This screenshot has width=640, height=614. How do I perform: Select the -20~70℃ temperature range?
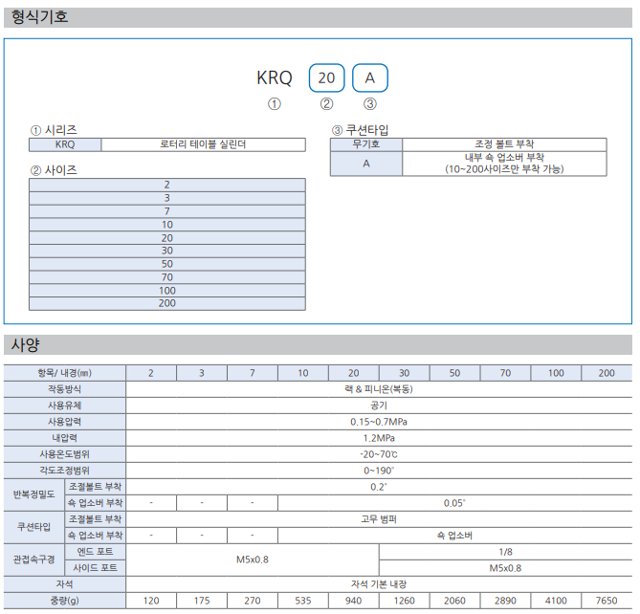pos(378,454)
